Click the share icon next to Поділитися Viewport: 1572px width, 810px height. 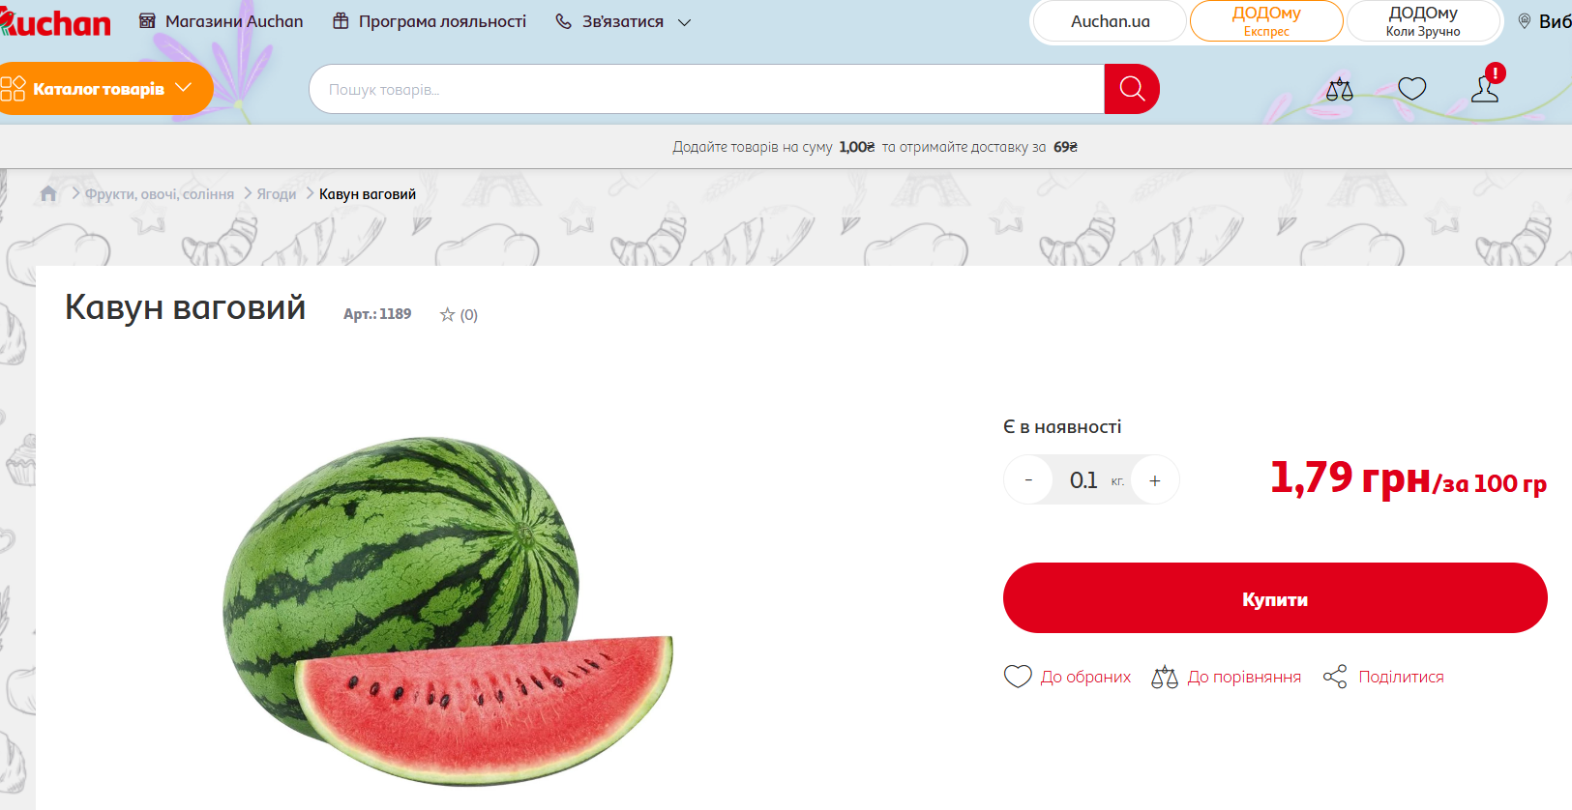pyautogui.click(x=1335, y=677)
